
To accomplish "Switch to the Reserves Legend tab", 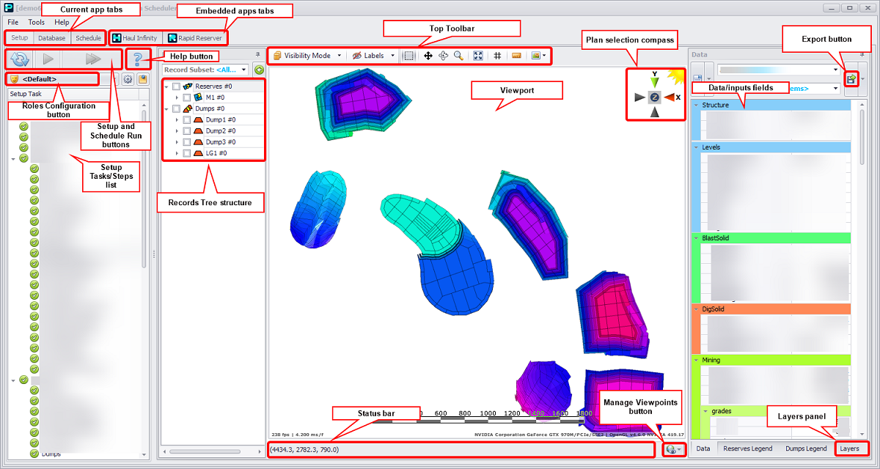I will tap(747, 448).
